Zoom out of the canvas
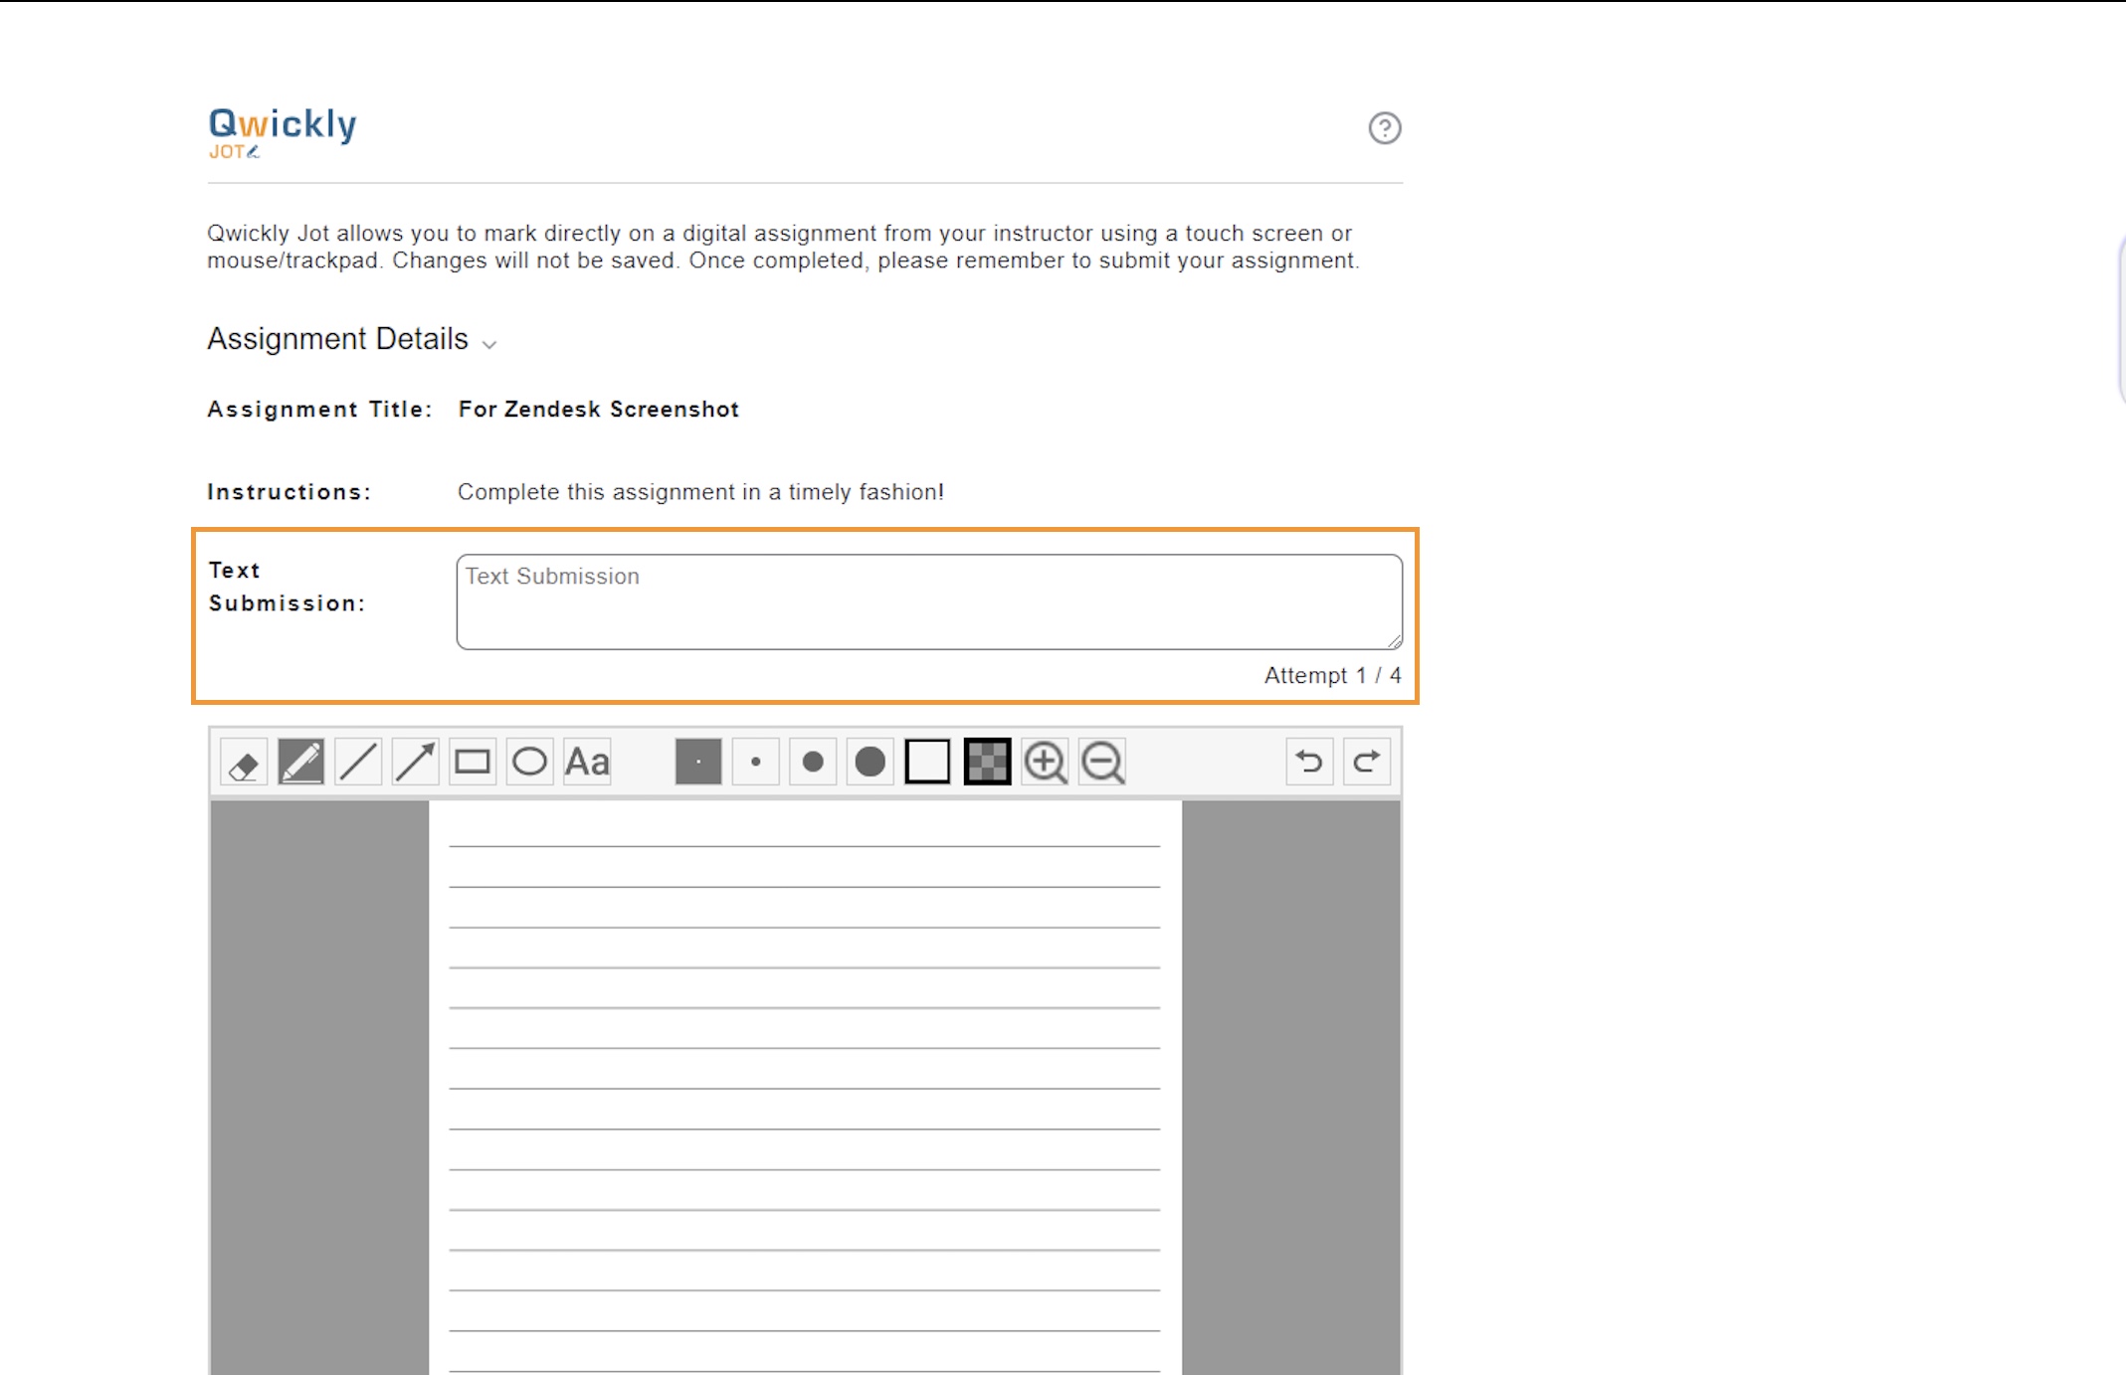 [x=1102, y=763]
